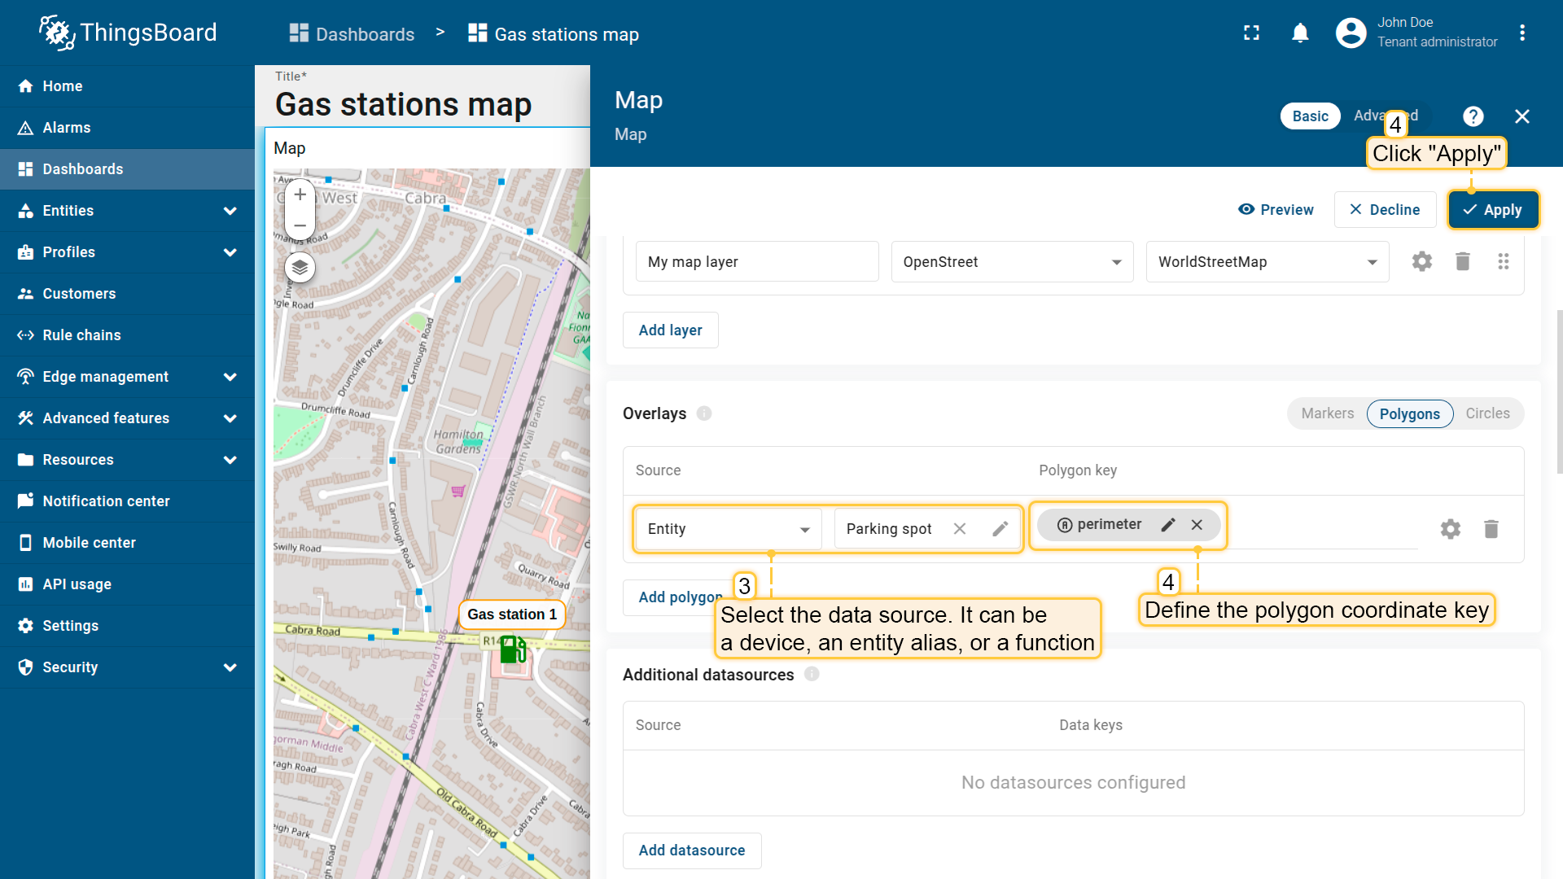The image size is (1563, 879).
Task: Switch to Basic mode toggle
Action: pos(1310,116)
